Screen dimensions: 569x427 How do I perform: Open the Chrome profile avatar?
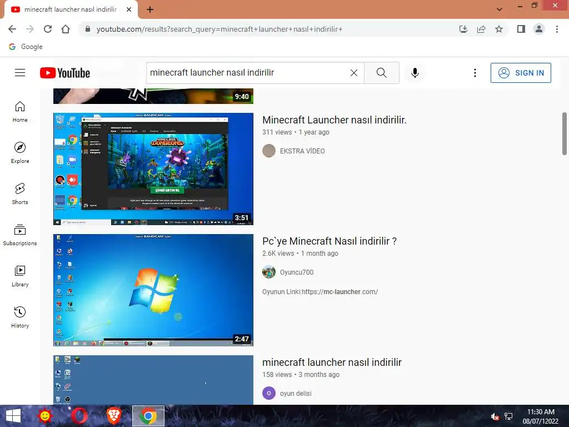539,29
